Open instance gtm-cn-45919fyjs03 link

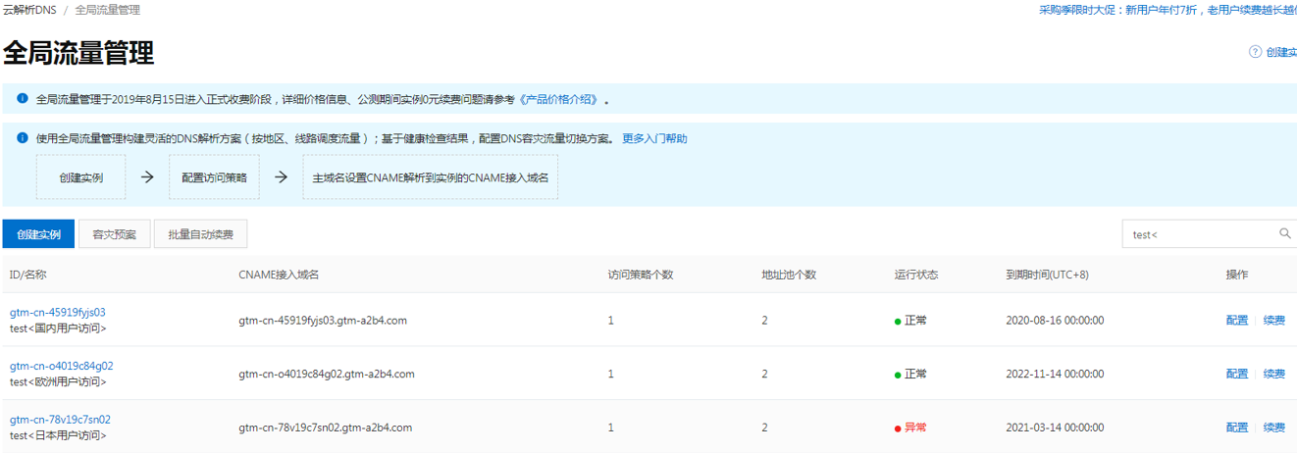coord(58,313)
